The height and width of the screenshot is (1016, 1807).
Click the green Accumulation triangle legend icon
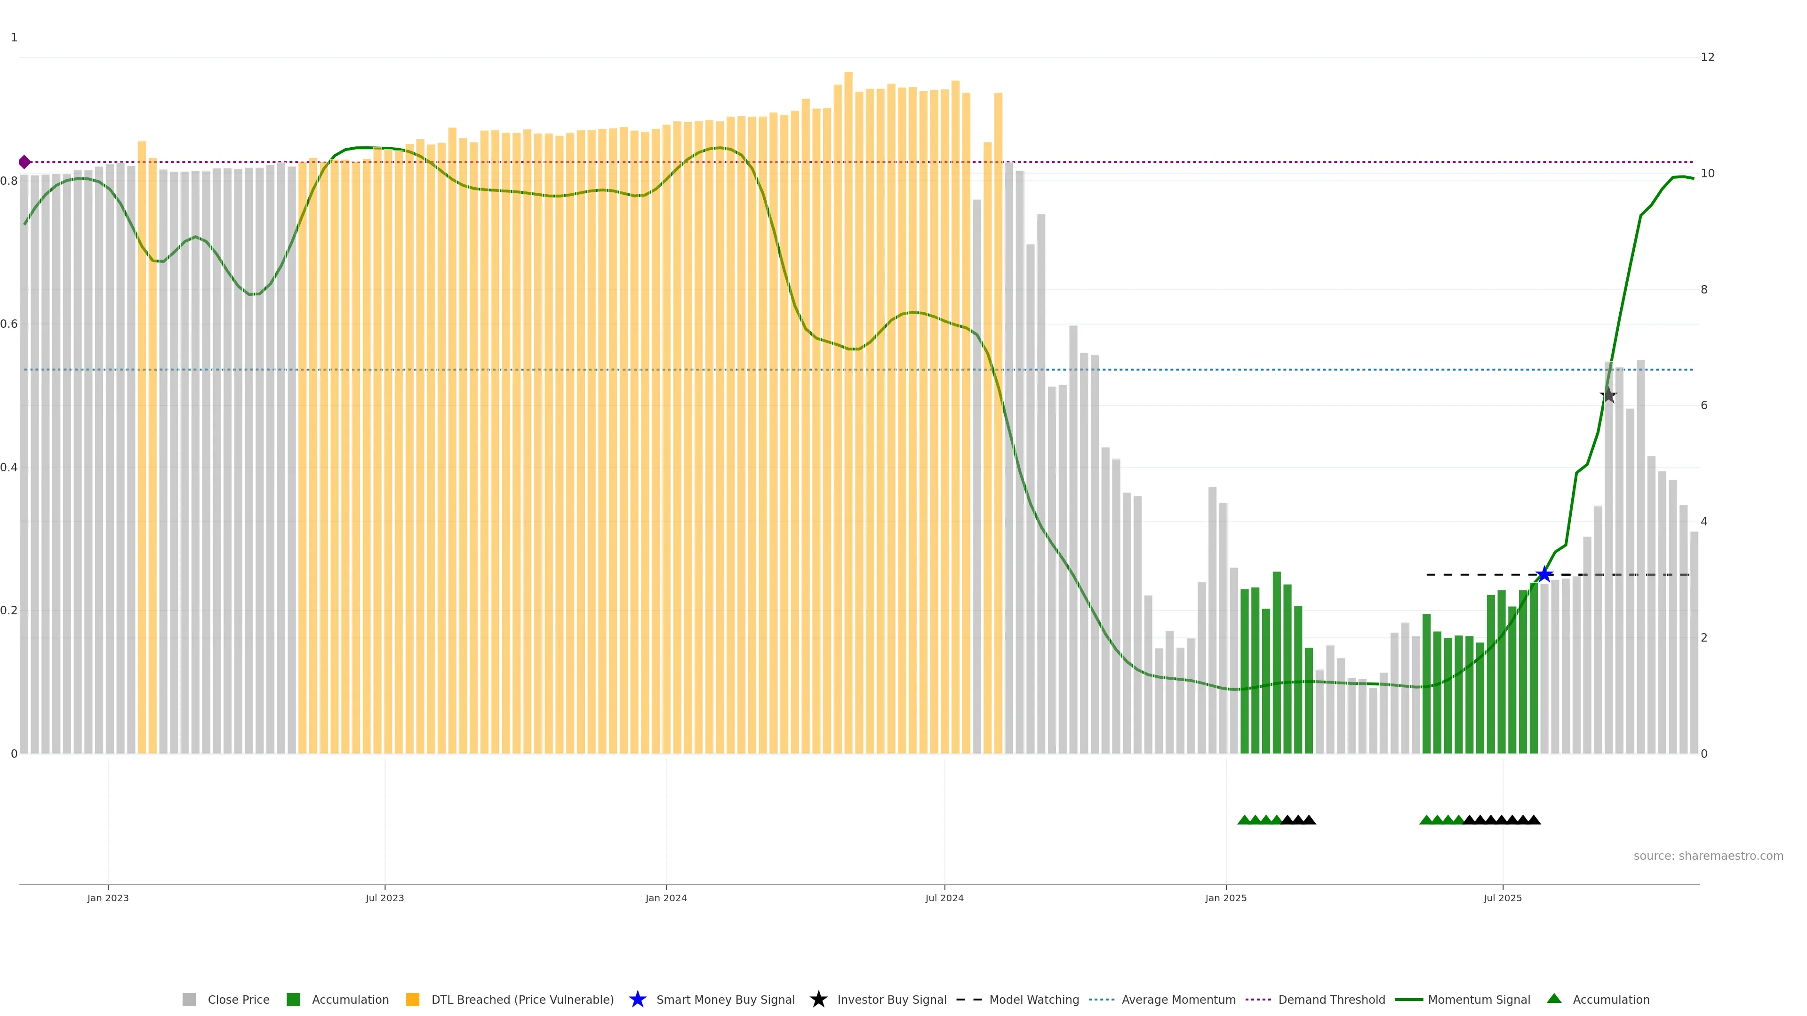(1554, 999)
